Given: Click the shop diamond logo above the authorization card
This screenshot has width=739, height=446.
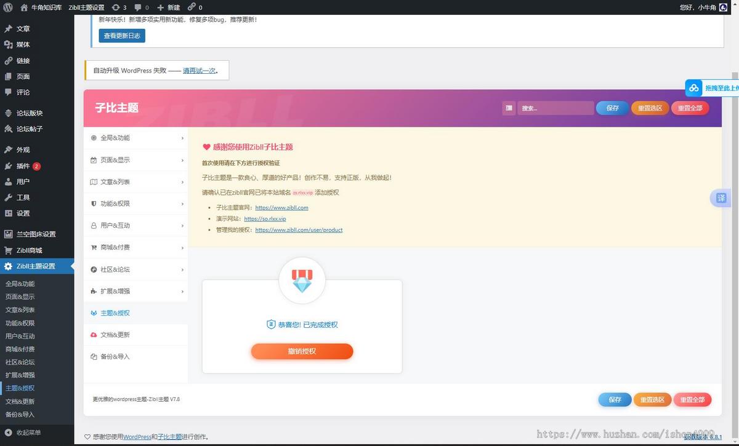Looking at the screenshot, I should pos(302,281).
